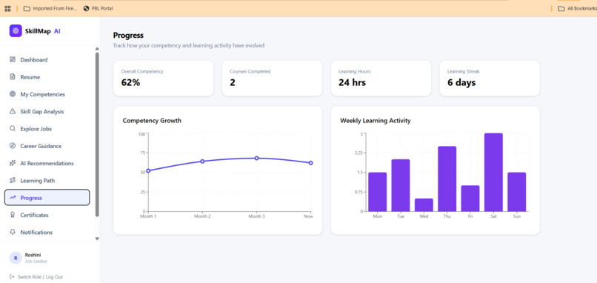Image resolution: width=597 pixels, height=283 pixels.
Task: Click the Progress trend arrow icon
Action: (x=13, y=198)
